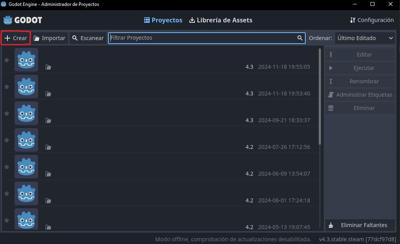
Task: Favorite the project edited 2024-07-26 17:12:56
Action: click(x=7, y=140)
